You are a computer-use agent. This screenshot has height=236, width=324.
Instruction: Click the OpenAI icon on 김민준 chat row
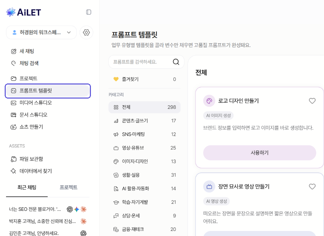pos(84,233)
